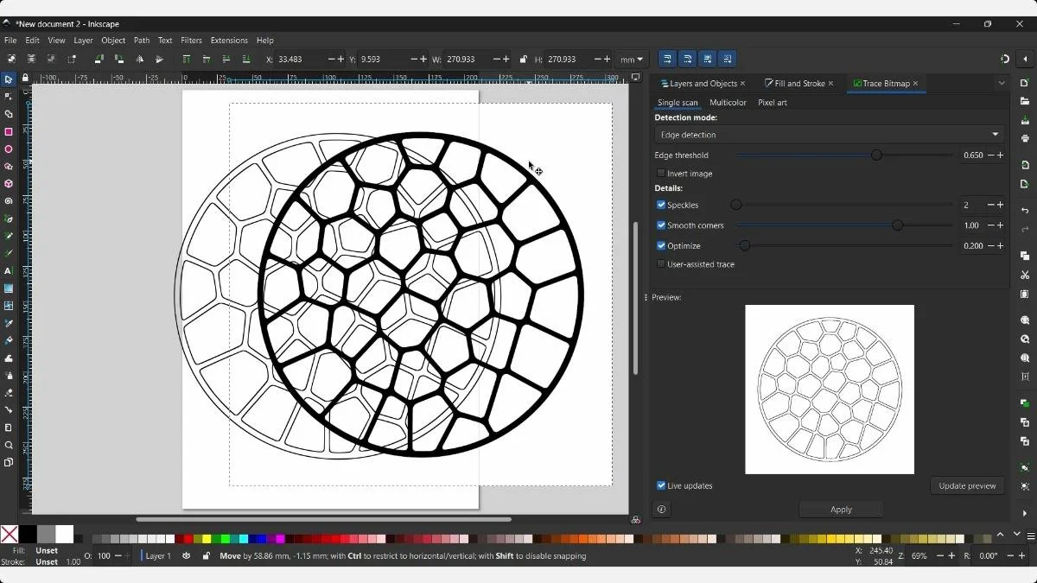The height and width of the screenshot is (583, 1037).
Task: Open the Detection mode dropdown
Action: pyautogui.click(x=830, y=135)
